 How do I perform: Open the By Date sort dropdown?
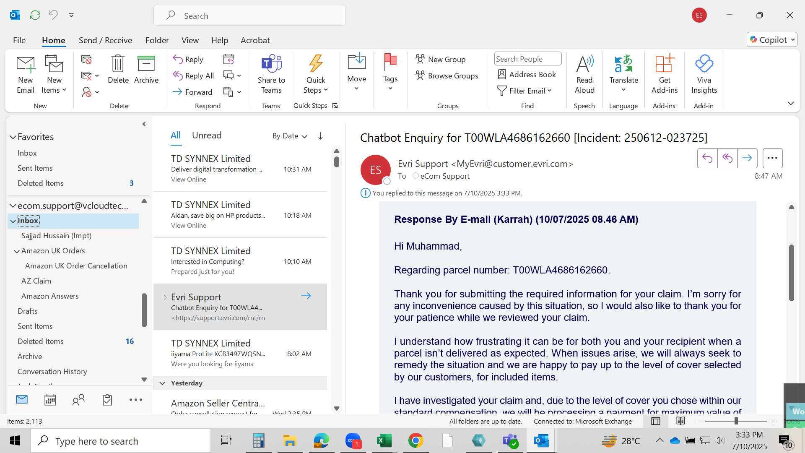[290, 136]
